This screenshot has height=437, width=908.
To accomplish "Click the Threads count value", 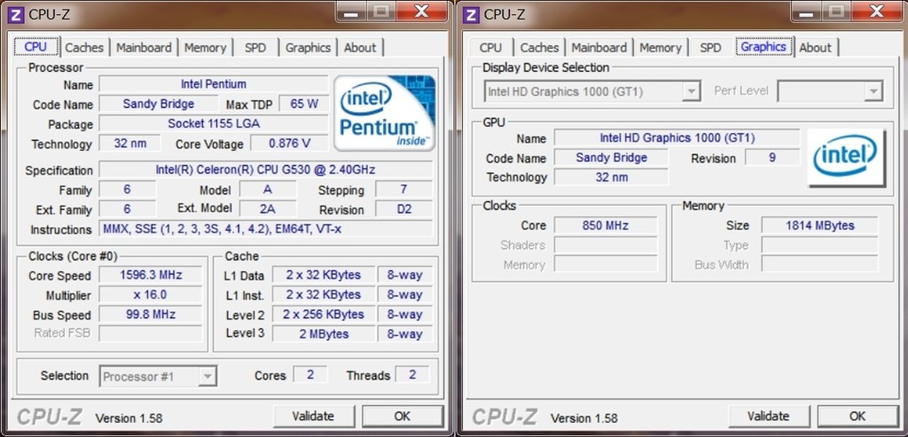I will click(412, 374).
